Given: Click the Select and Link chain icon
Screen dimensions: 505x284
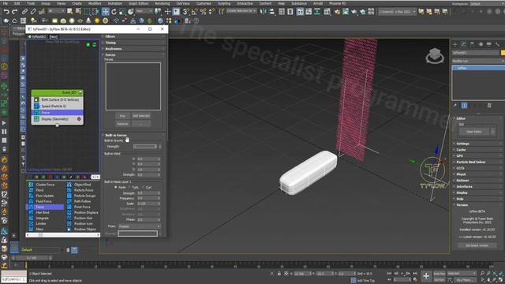Looking at the screenshot, I should pyautogui.click(x=24, y=12).
